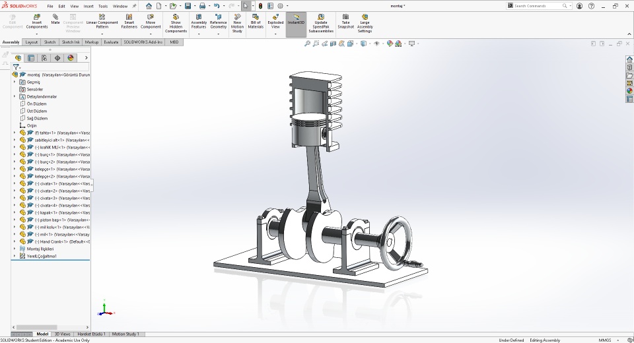Open Linear Component Pattern tool
634x343 pixels.
102,21
